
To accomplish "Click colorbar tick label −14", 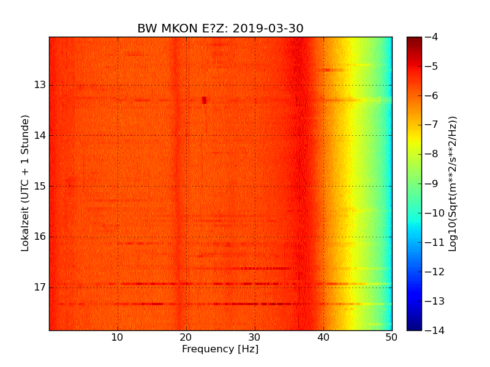I will (435, 330).
